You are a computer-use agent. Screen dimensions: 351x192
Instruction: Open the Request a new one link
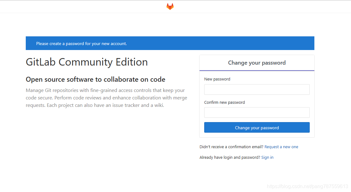(281, 147)
